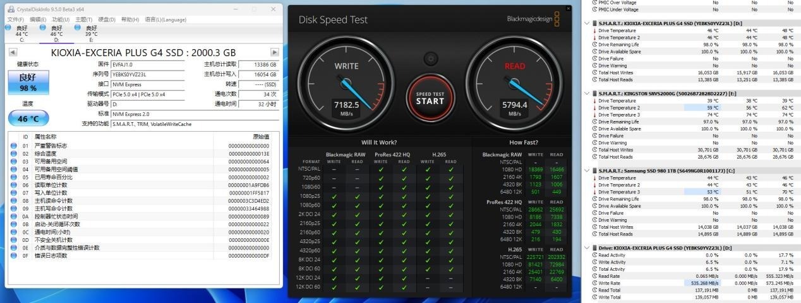Screen dimensions: 801x303
Task: Open the 功能(U) menu
Action: (61, 20)
